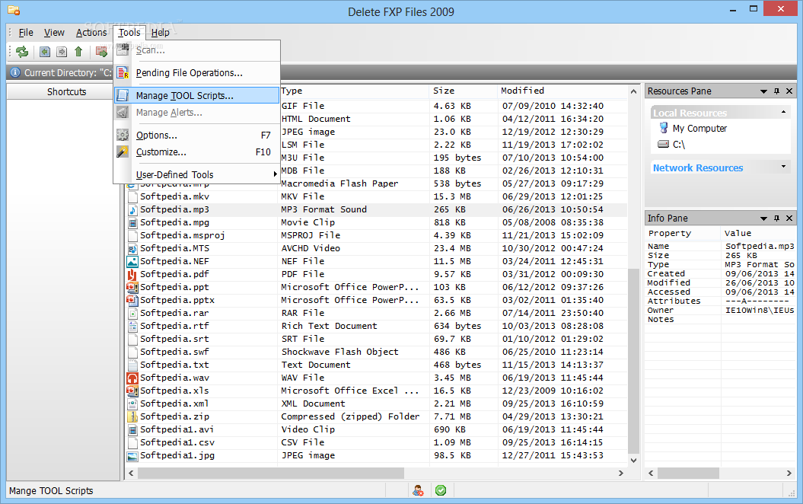Select the Softpedia1.csv file row
The image size is (803, 504).
377,442
